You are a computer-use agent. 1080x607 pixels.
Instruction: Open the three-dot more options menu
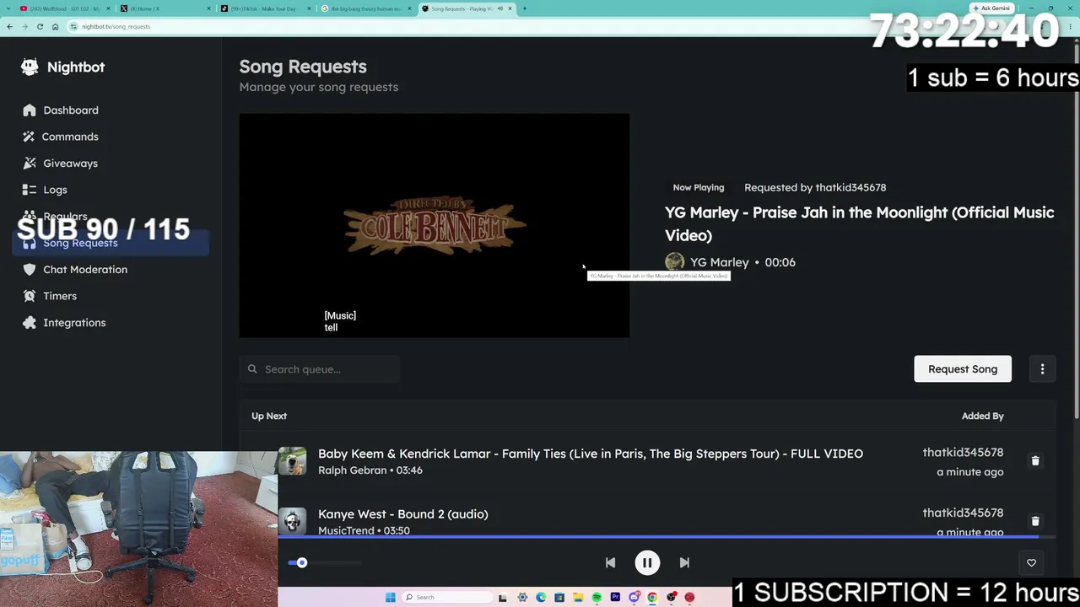pos(1042,369)
